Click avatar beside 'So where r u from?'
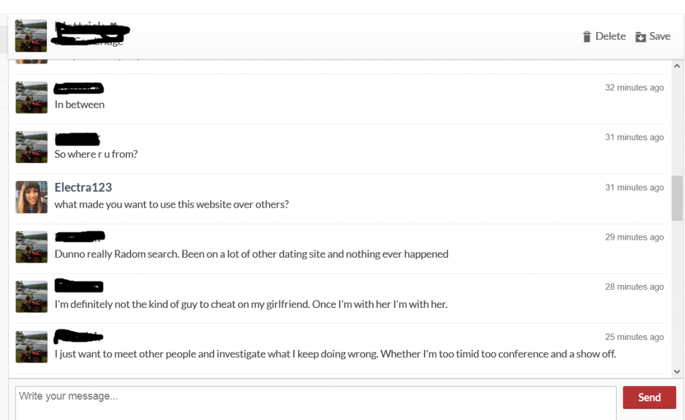The image size is (685, 420). (31, 147)
